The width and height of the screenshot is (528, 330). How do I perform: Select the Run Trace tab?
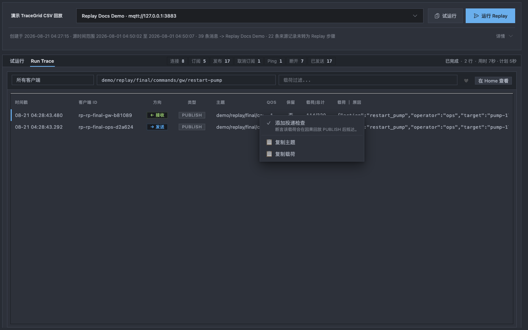point(43,61)
